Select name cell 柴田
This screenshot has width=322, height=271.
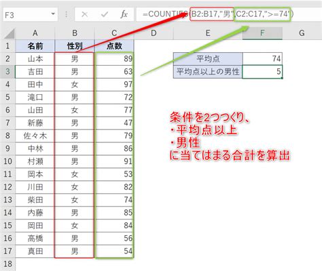point(35,200)
